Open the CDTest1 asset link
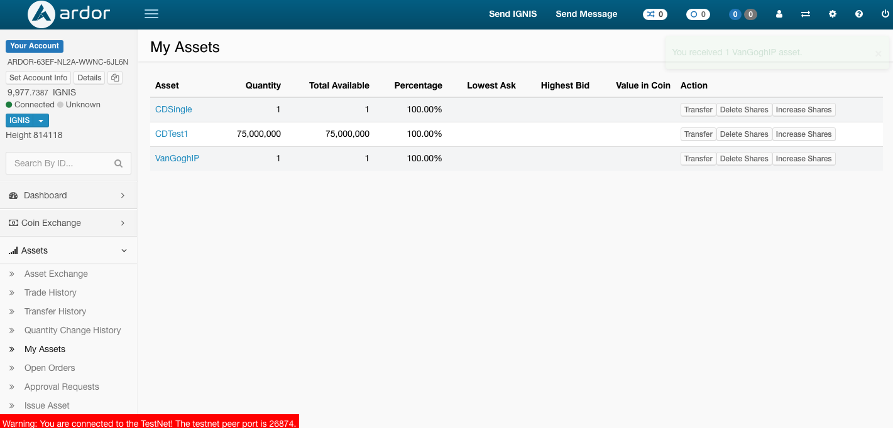Screen dimensions: 893x428 click(172, 134)
